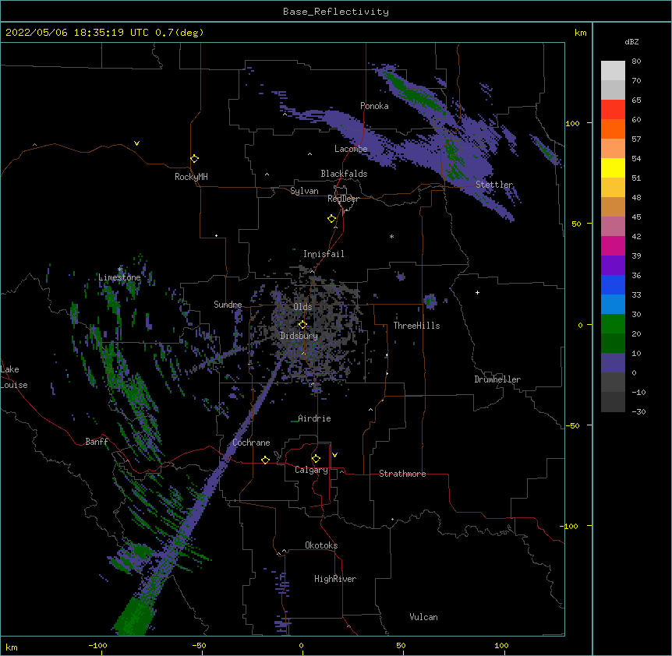Click the Airdrie city label
672x656 pixels.
click(x=314, y=418)
